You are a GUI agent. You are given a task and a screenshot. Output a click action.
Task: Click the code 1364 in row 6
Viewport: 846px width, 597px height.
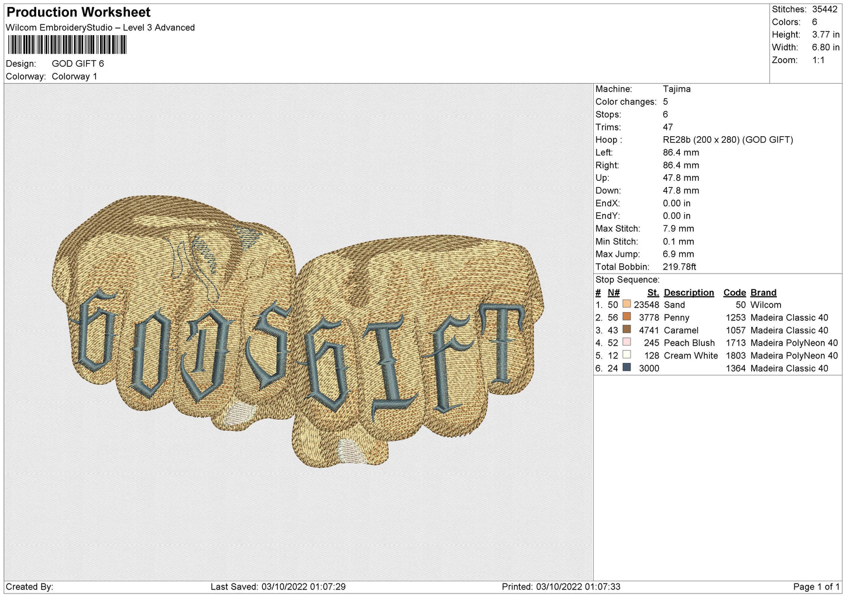(736, 368)
